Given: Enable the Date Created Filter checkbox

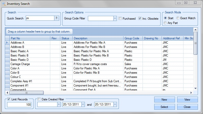Looking at the screenshot, I should pos(39,99).
